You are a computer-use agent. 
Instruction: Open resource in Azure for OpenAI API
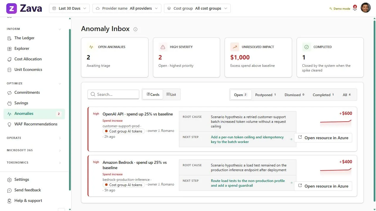[323, 138]
